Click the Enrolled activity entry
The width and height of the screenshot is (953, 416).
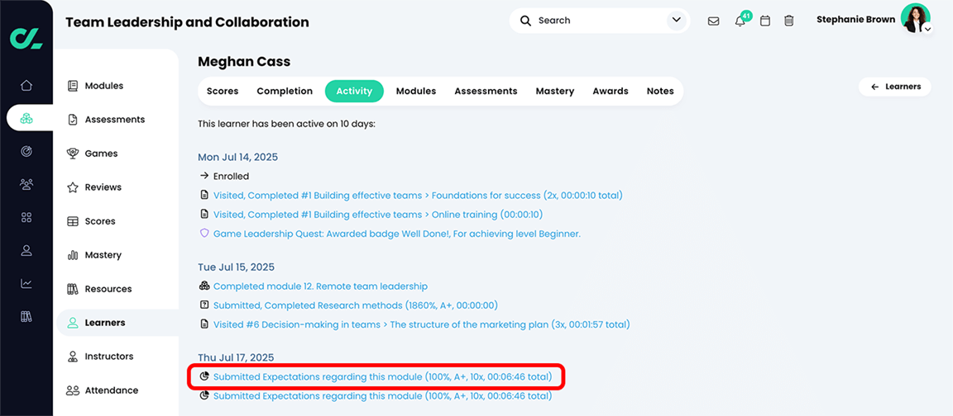click(x=231, y=177)
